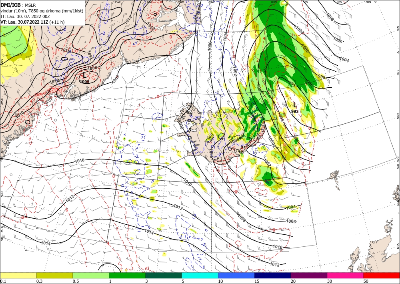400x284 pixels.
Task: Click the '994' isobar label
Action: [292, 84]
